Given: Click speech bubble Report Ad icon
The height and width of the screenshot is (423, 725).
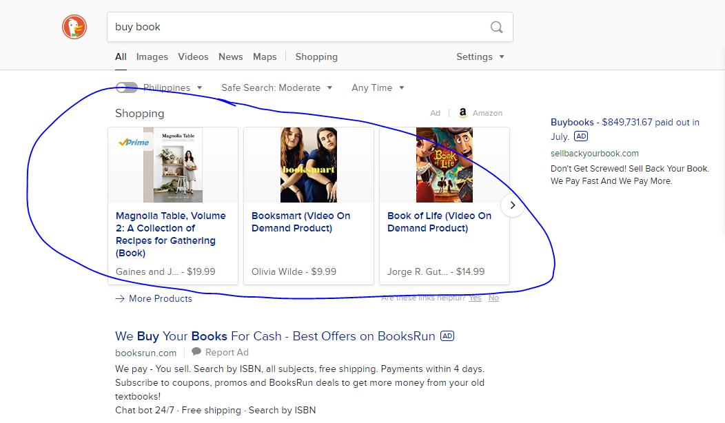Looking at the screenshot, I should (196, 351).
